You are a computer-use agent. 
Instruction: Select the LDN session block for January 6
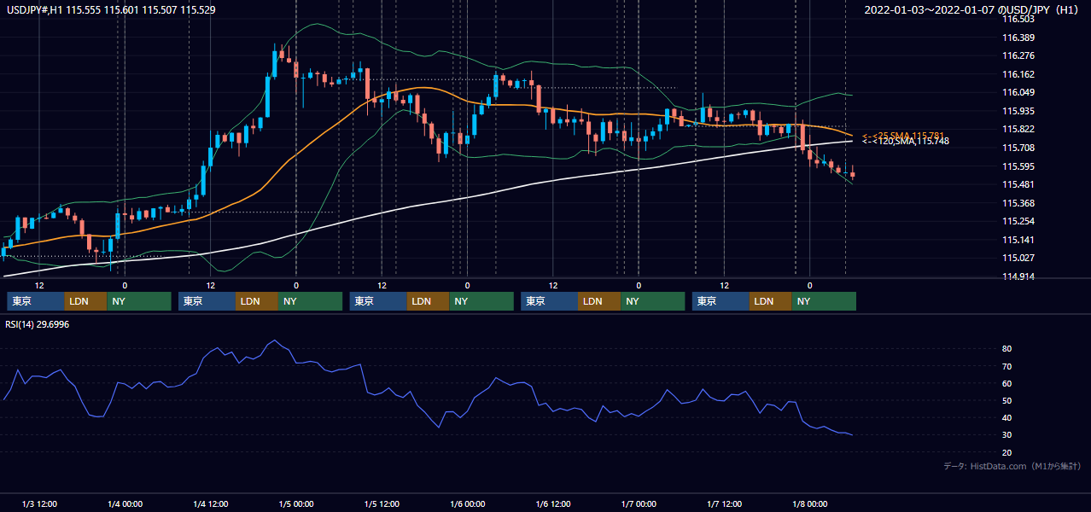(599, 301)
